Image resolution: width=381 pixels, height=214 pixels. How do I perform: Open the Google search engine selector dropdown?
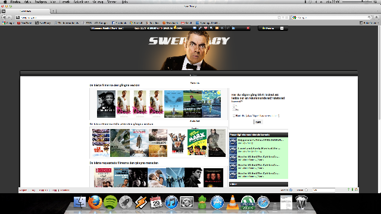click(x=295, y=17)
